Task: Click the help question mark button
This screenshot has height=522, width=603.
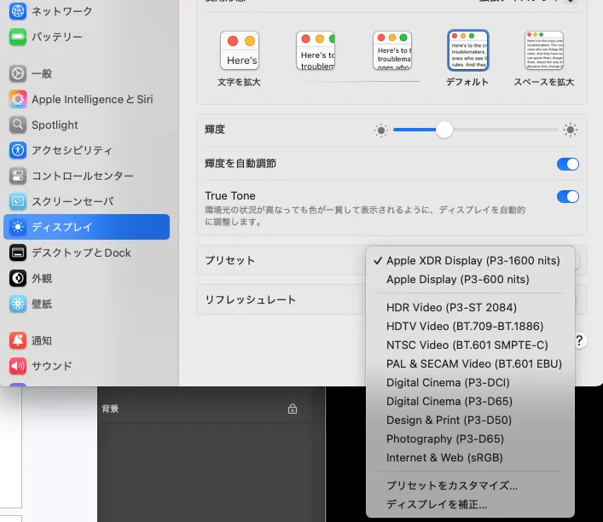Action: (579, 341)
